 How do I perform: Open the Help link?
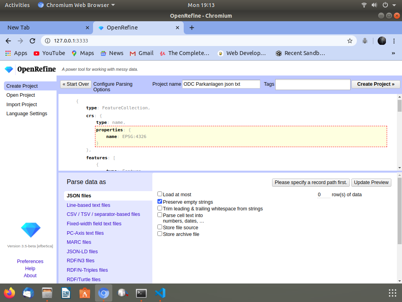(x=30, y=269)
